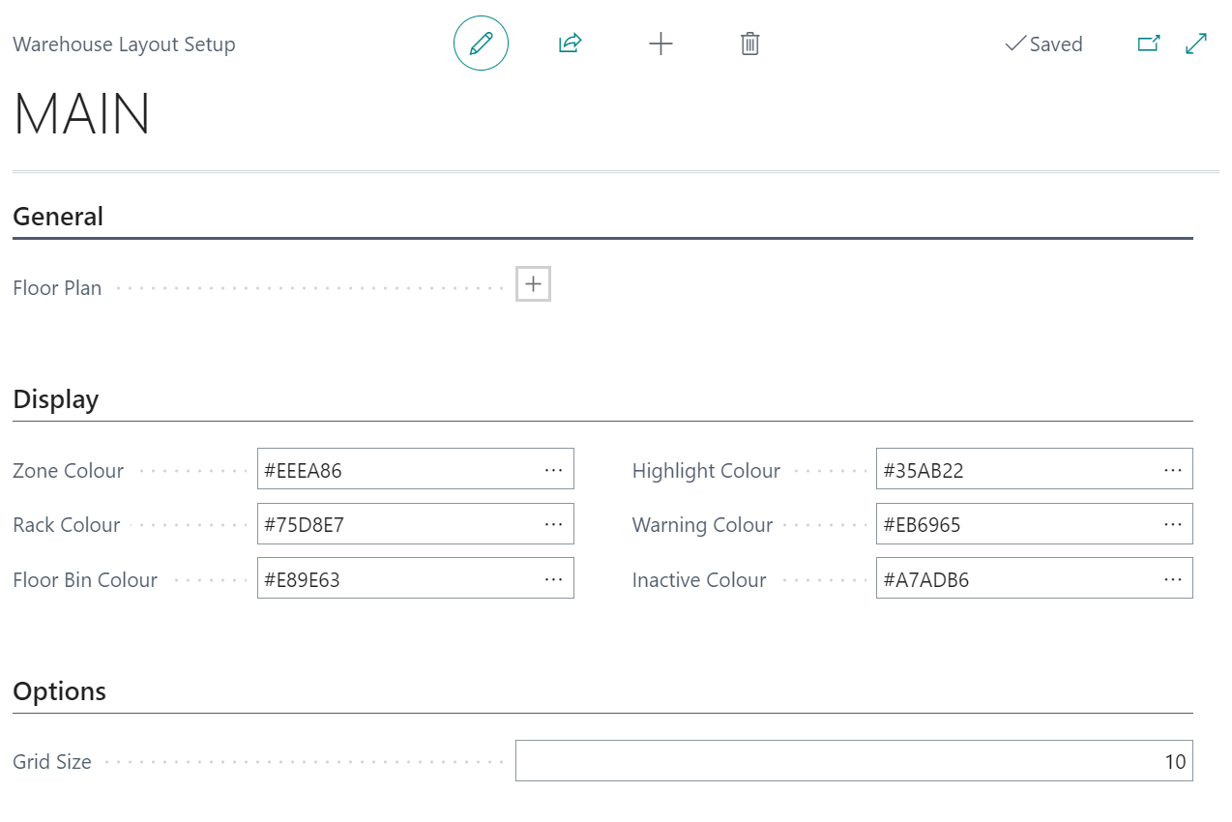The image size is (1232, 822).
Task: Click the Saved status indicator
Action: tap(1043, 44)
